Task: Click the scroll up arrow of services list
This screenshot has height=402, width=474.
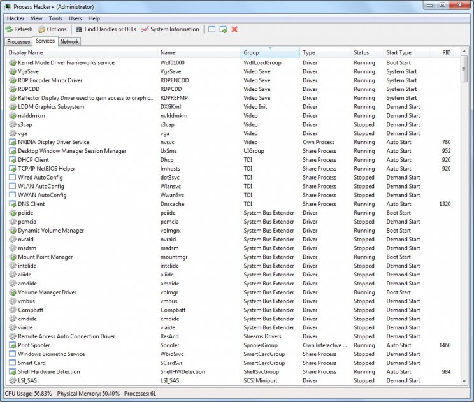Action: 464,52
